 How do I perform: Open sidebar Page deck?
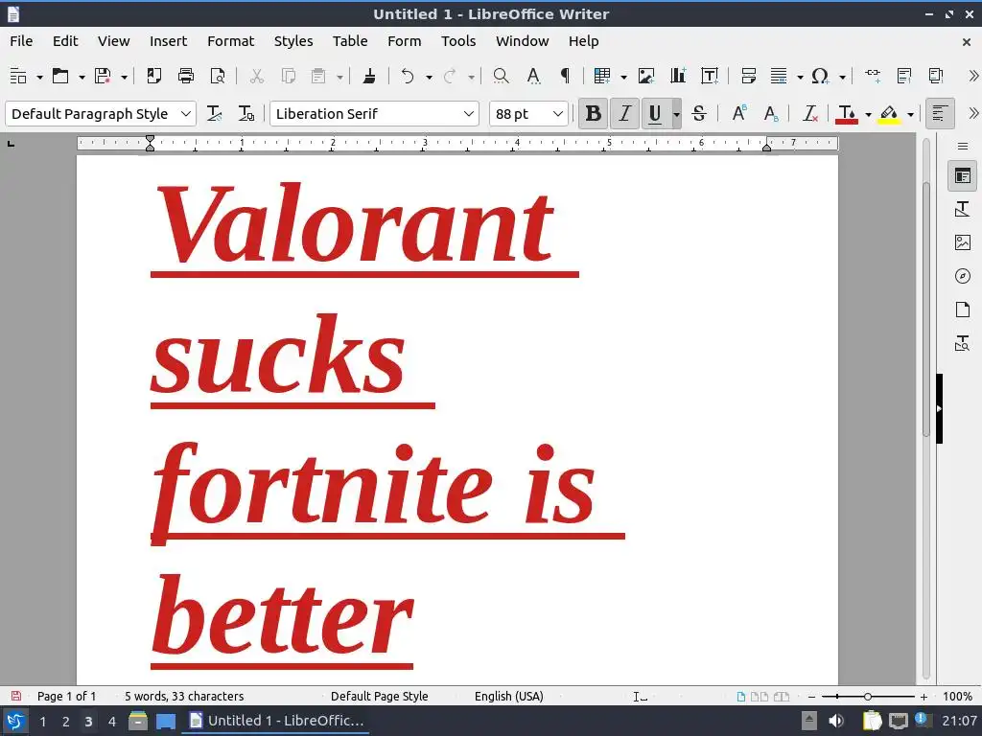click(963, 310)
